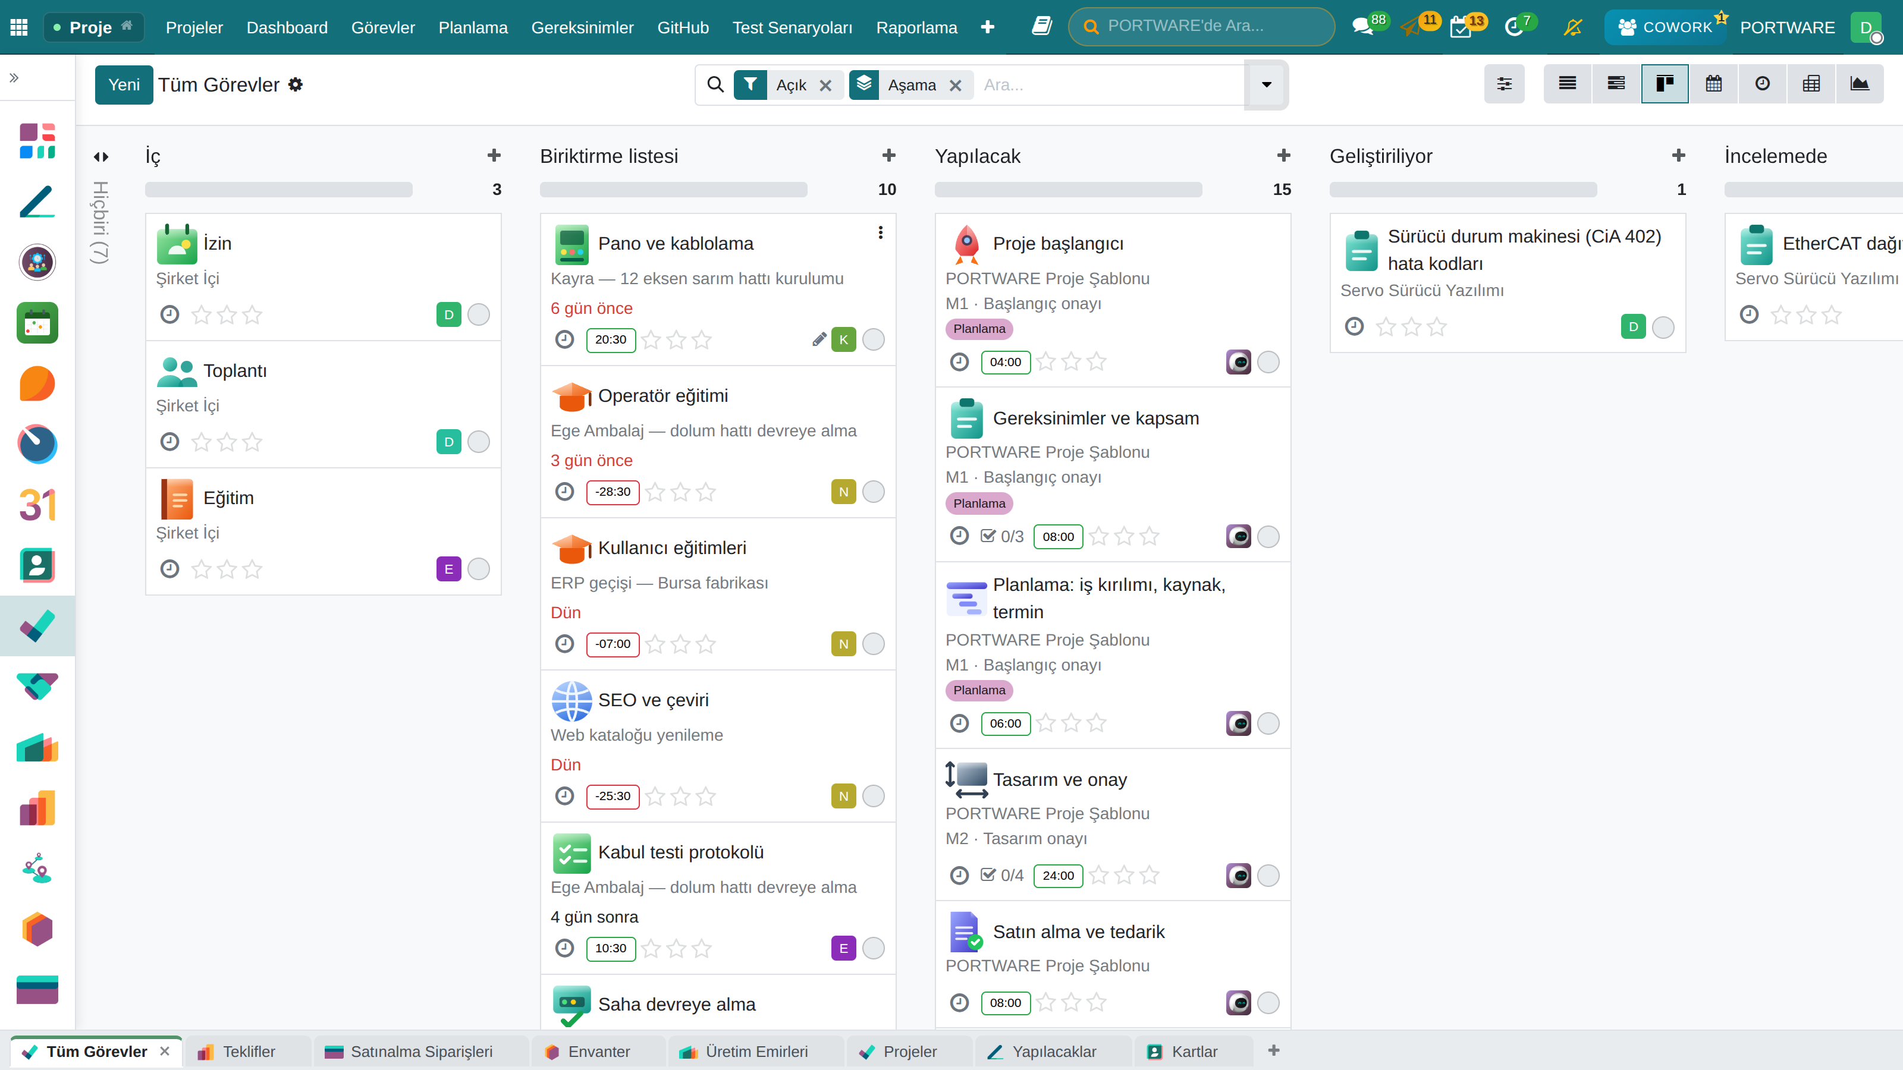The image size is (1903, 1070).
Task: Click the Yapılacak column progress bar
Action: pos(1068,190)
